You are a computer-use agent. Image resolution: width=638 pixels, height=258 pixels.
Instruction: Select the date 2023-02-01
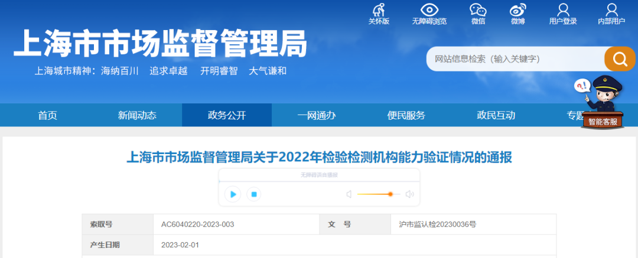click(180, 245)
